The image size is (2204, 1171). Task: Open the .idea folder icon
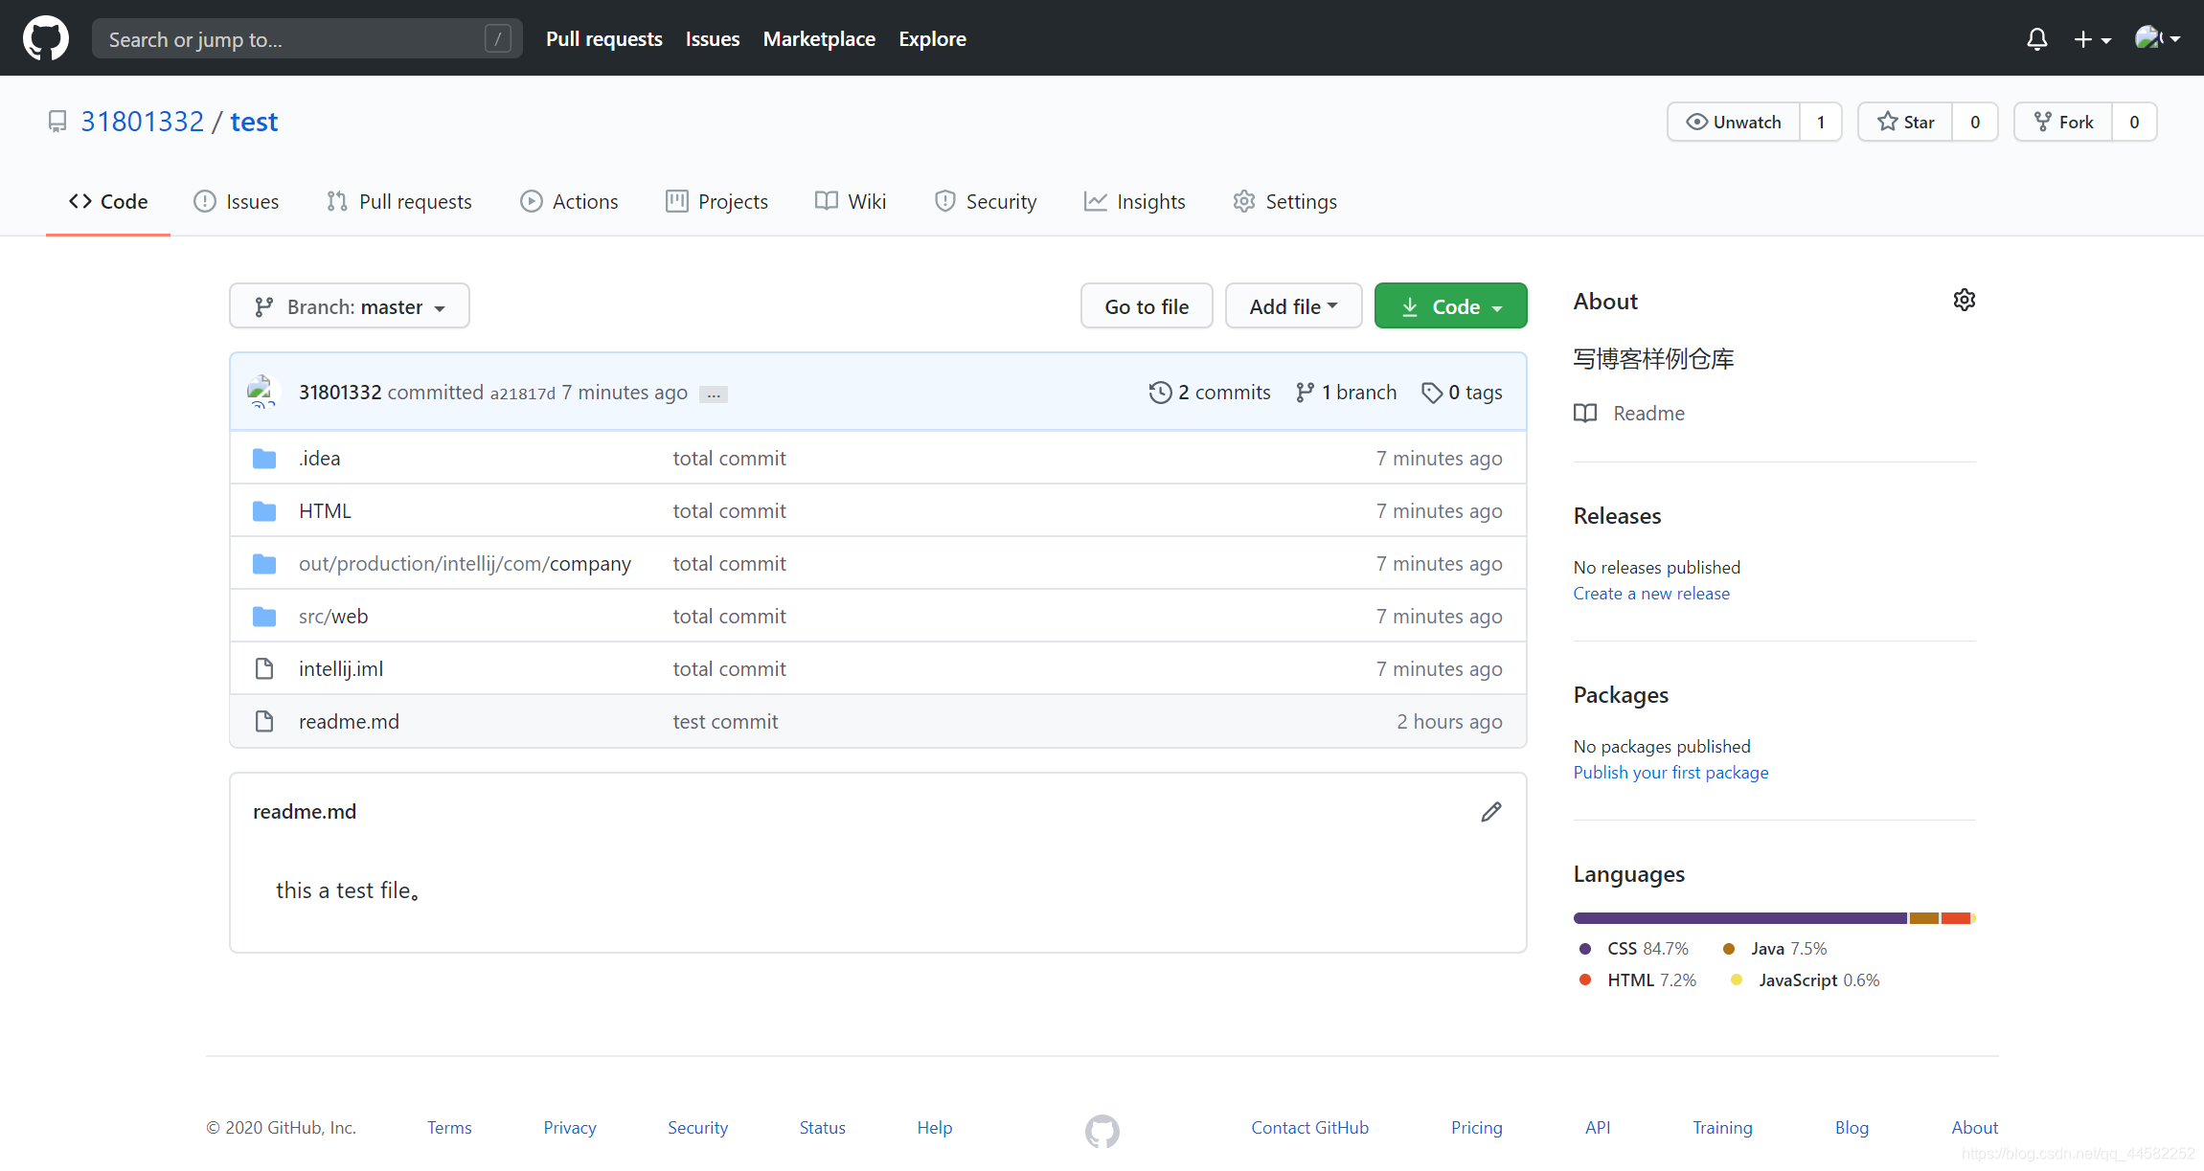pos(264,459)
